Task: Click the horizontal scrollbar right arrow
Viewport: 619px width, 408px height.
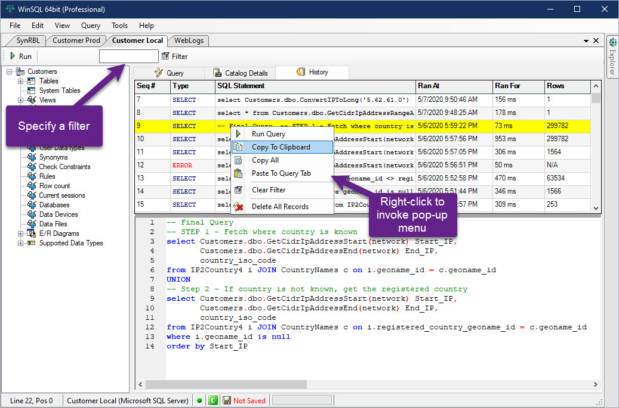Action: pyautogui.click(x=596, y=384)
